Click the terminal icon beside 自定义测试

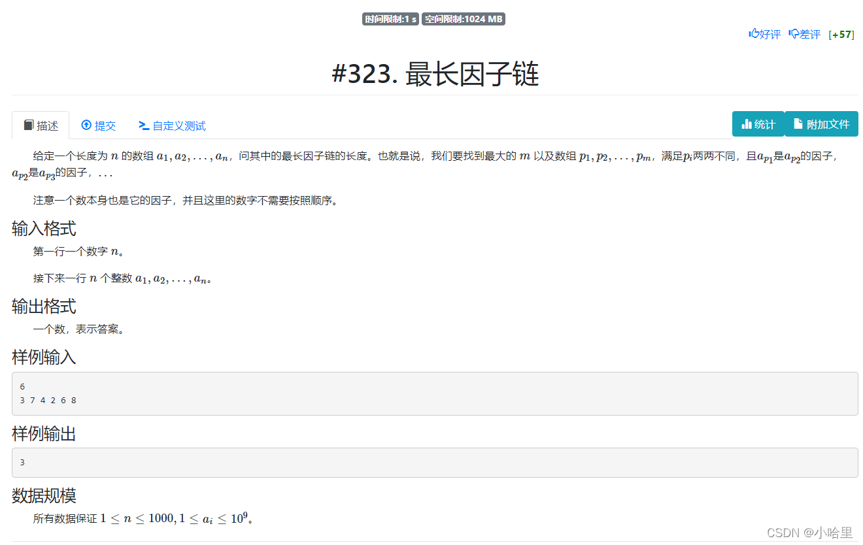pyautogui.click(x=144, y=125)
